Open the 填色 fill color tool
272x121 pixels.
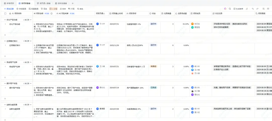[x=80, y=9]
